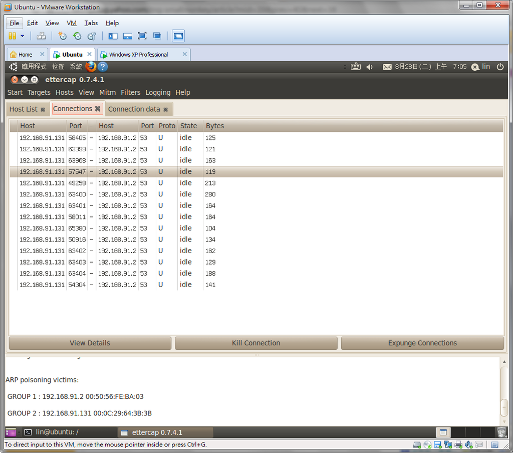Click the Kill Connection button

click(256, 343)
